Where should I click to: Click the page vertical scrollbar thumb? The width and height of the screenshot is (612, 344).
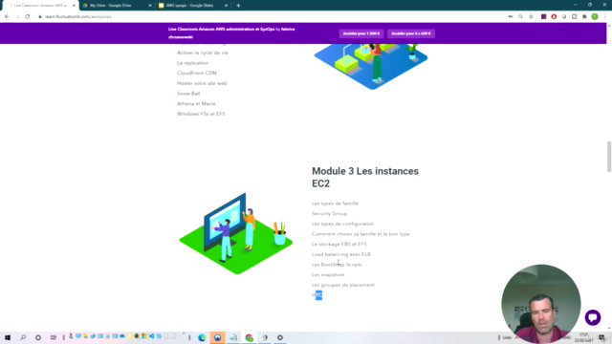tap(609, 156)
